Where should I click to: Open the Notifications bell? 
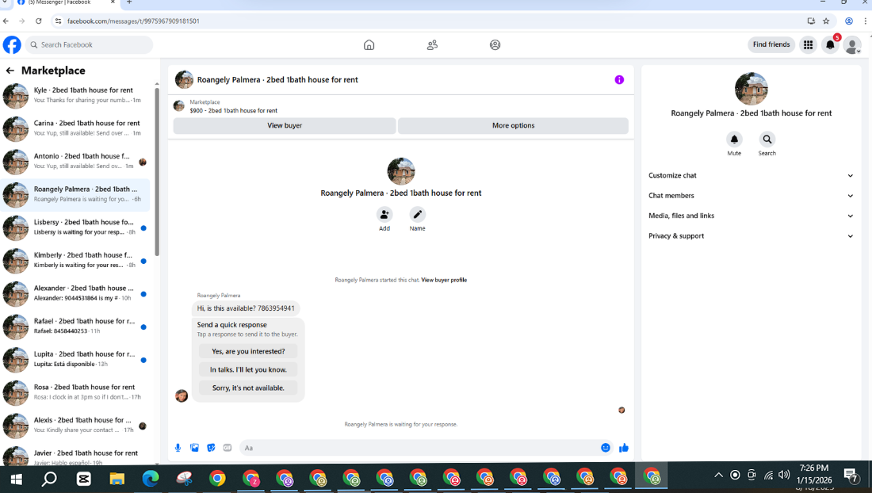830,45
